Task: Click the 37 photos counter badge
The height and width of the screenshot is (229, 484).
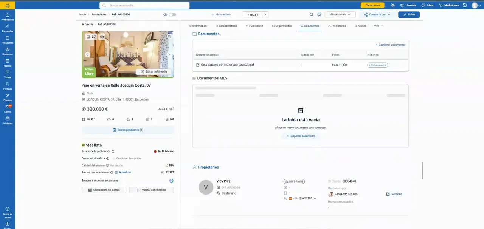Action: click(x=91, y=37)
